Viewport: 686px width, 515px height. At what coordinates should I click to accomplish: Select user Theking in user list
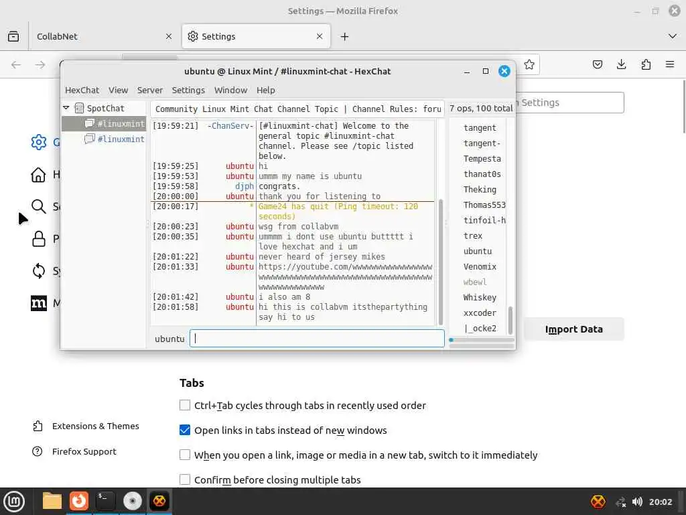coord(480,189)
